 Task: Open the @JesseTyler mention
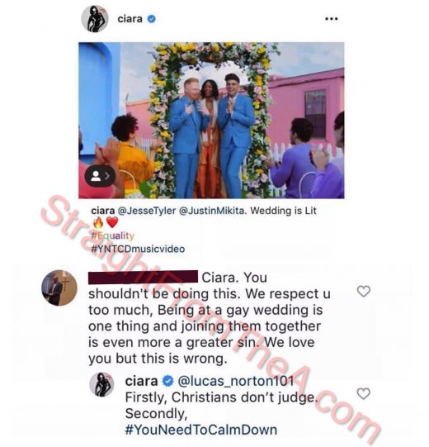click(146, 211)
